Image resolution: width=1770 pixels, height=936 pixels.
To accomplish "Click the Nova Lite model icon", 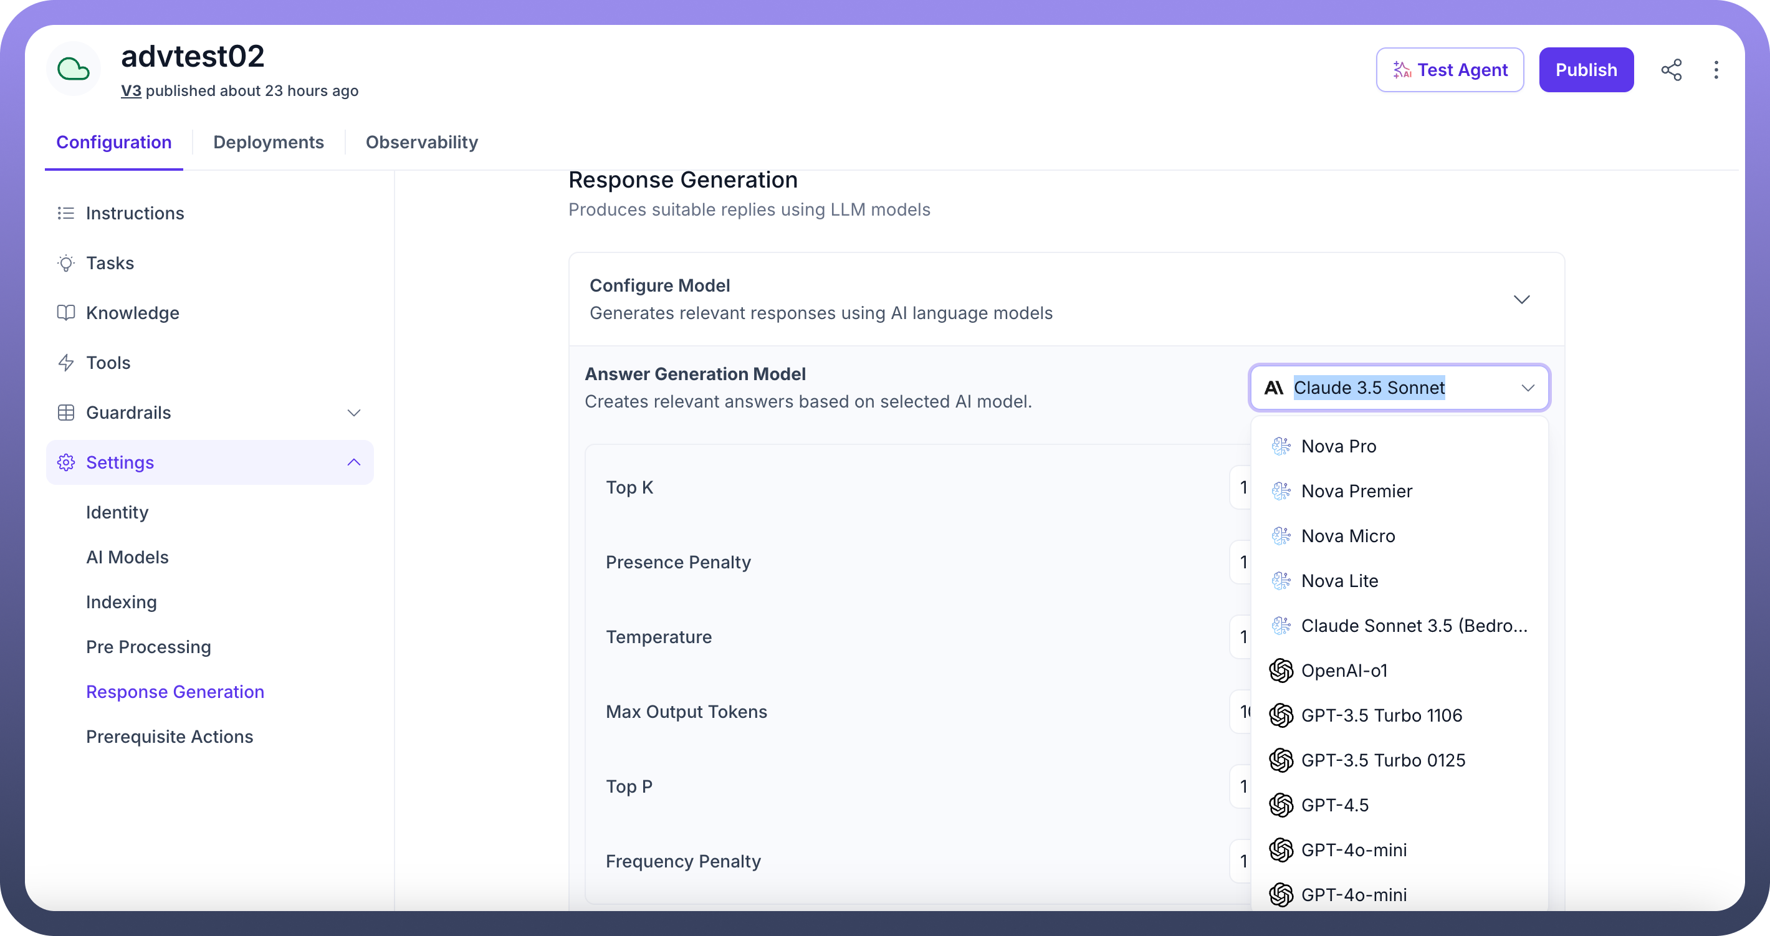I will 1281,581.
